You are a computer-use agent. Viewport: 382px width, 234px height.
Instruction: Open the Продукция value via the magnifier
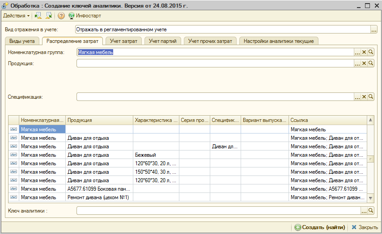click(x=370, y=63)
